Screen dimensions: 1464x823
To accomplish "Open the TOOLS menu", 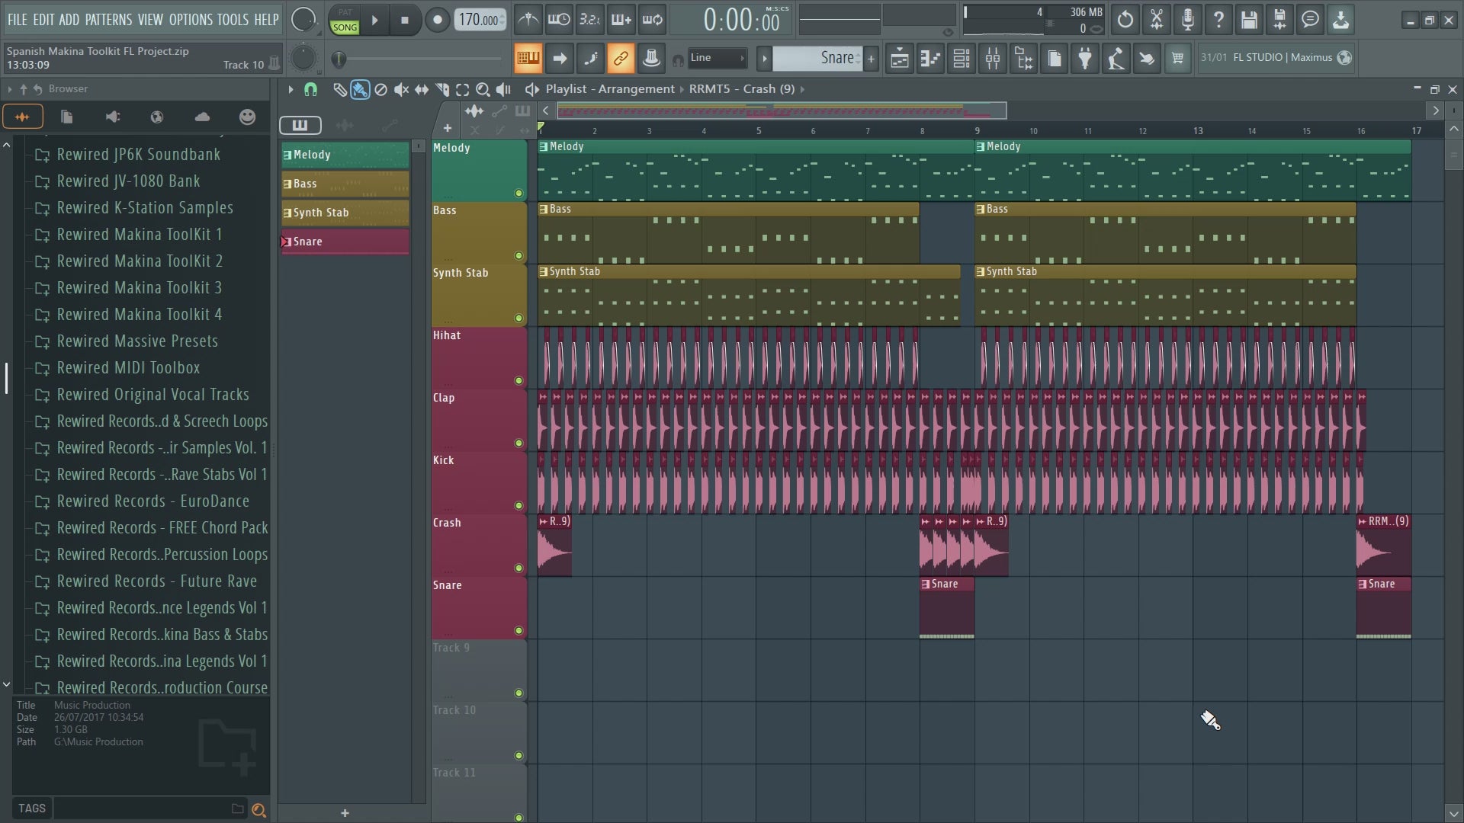I will click(x=233, y=20).
